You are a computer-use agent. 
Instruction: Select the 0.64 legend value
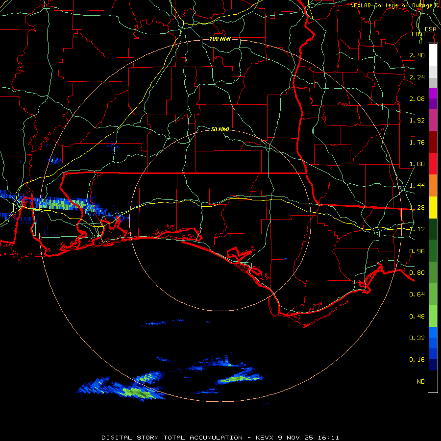click(x=417, y=294)
